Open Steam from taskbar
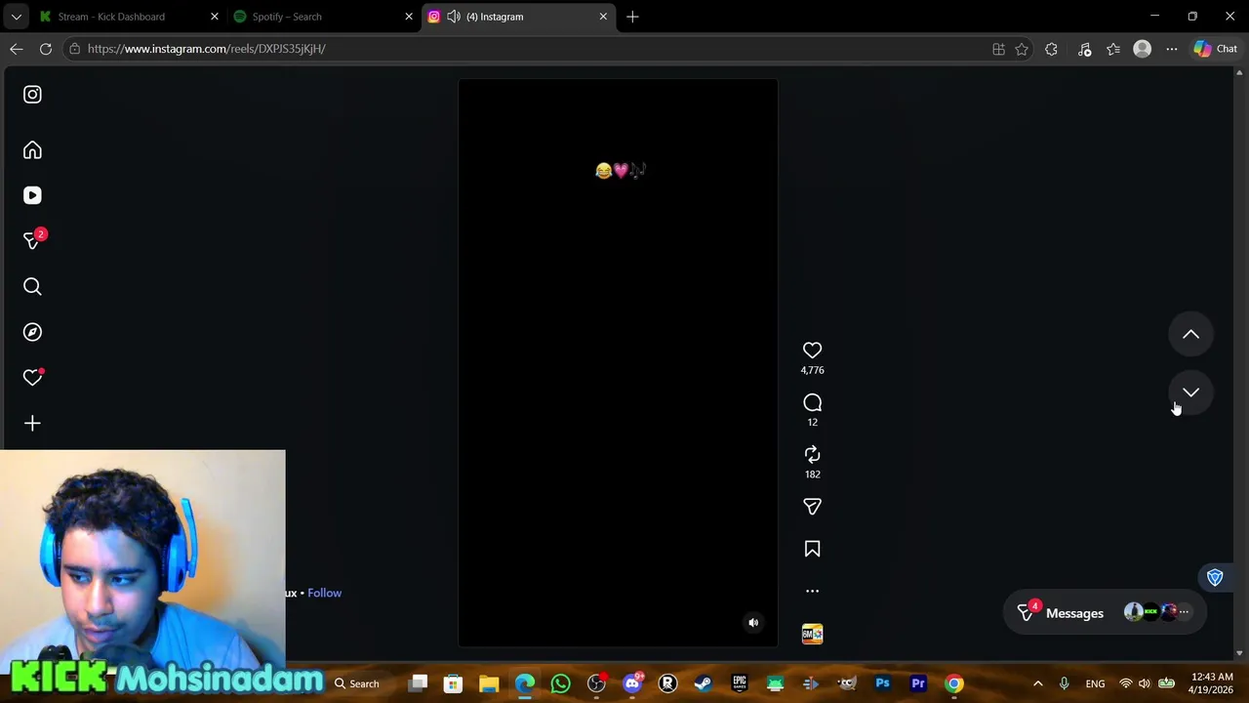1249x703 pixels. click(703, 683)
